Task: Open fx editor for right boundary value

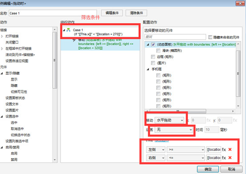Action: coord(224,158)
